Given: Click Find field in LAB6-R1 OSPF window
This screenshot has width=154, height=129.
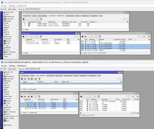Looking at the screenshot, I should pyautogui.click(x=126, y=19).
